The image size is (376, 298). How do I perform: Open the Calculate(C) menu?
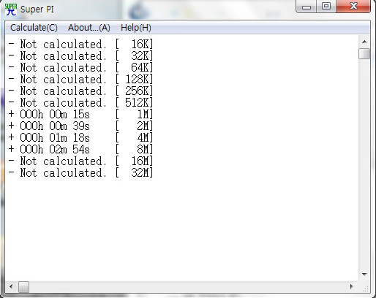(34, 28)
